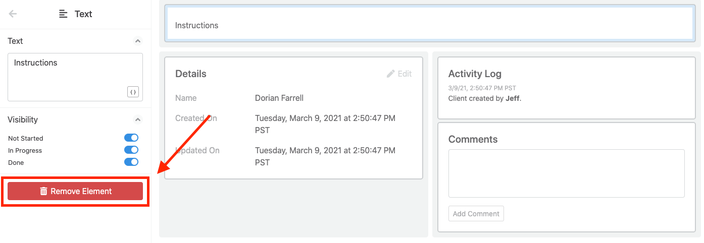Click the Add Comment button
Viewport: 704px width, 243px height.
point(476,214)
